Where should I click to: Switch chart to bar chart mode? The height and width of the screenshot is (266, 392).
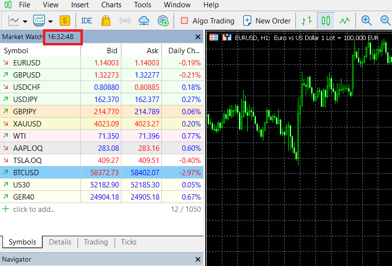tap(307, 20)
